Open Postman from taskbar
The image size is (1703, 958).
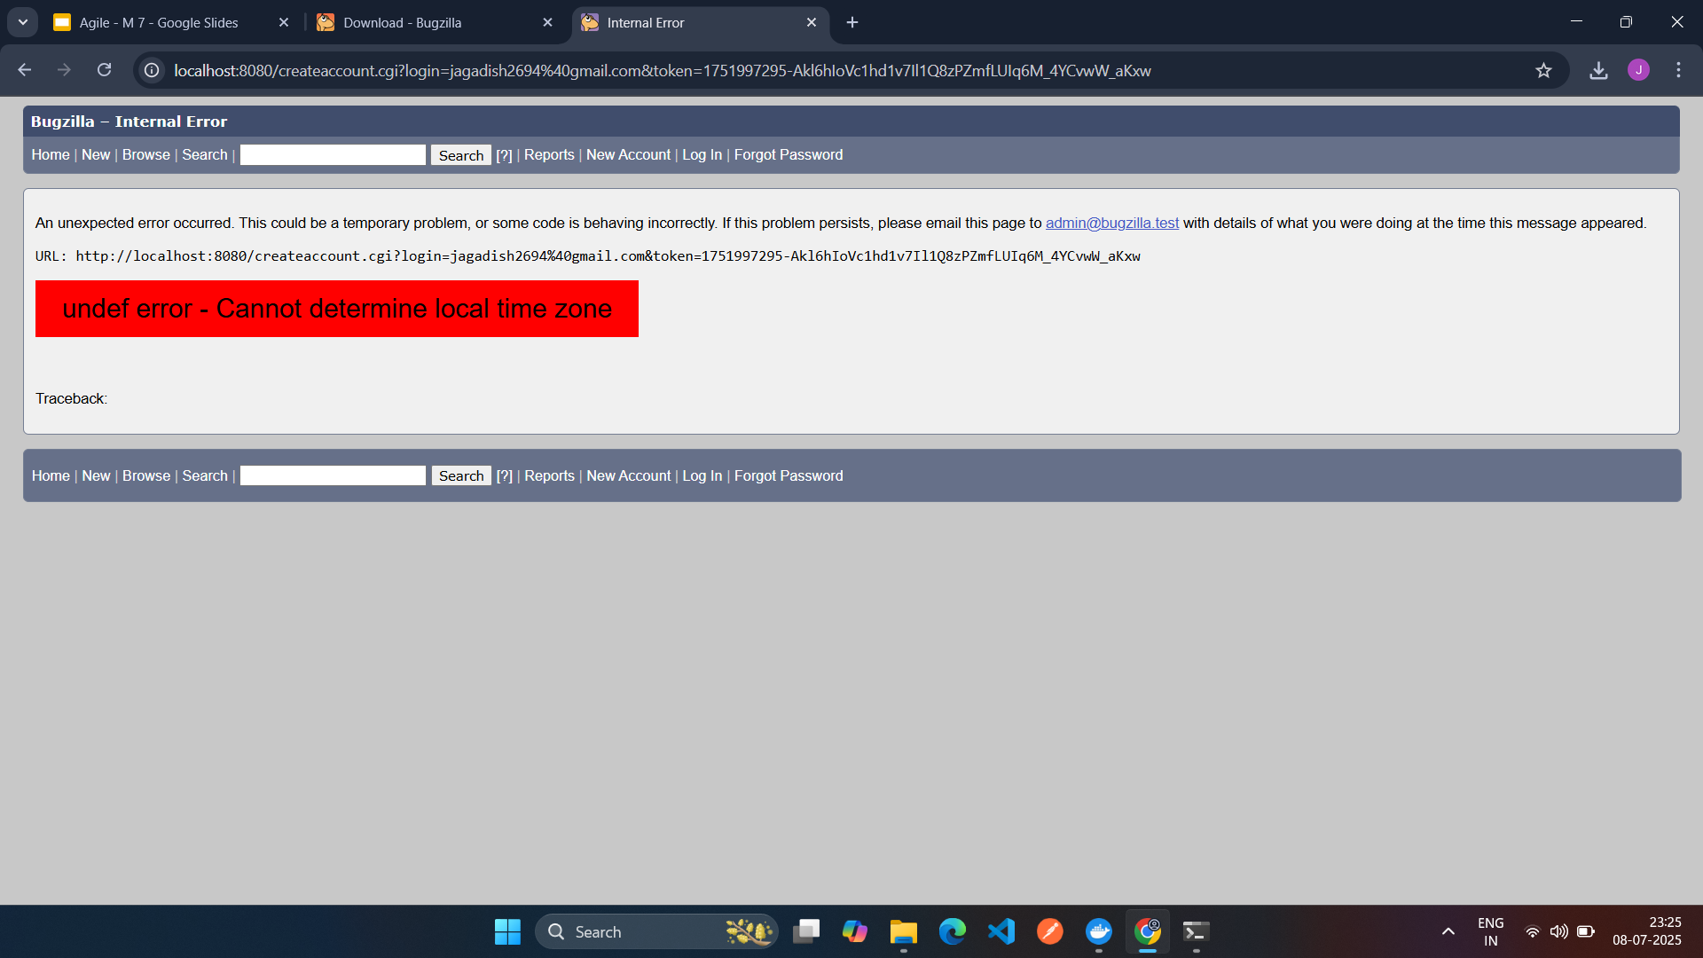[1050, 931]
